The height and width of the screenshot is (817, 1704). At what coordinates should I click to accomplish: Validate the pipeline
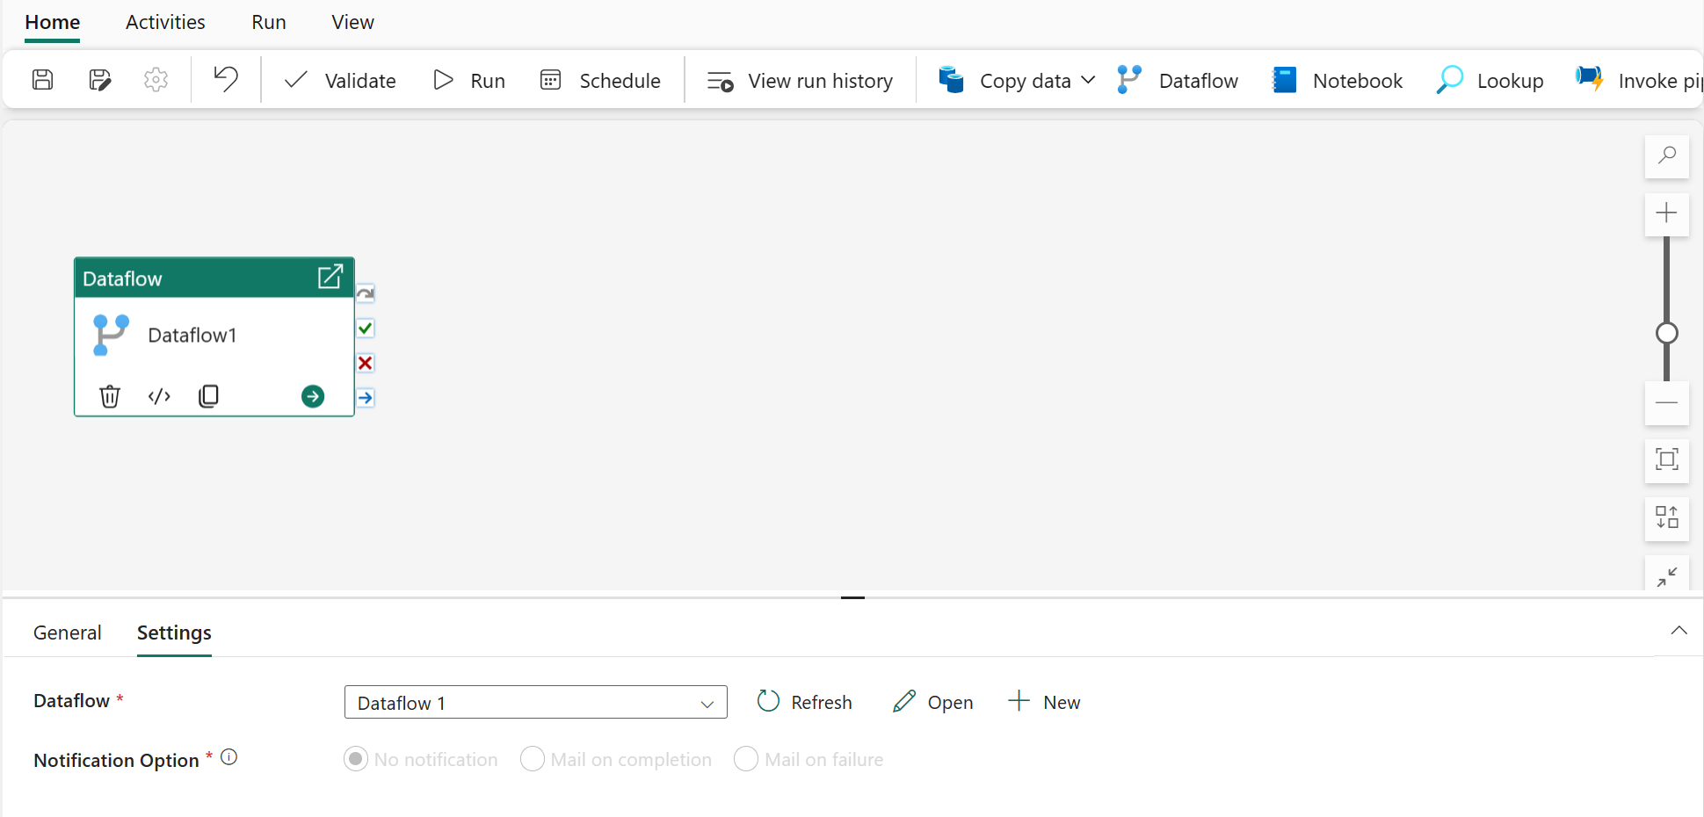coord(340,81)
